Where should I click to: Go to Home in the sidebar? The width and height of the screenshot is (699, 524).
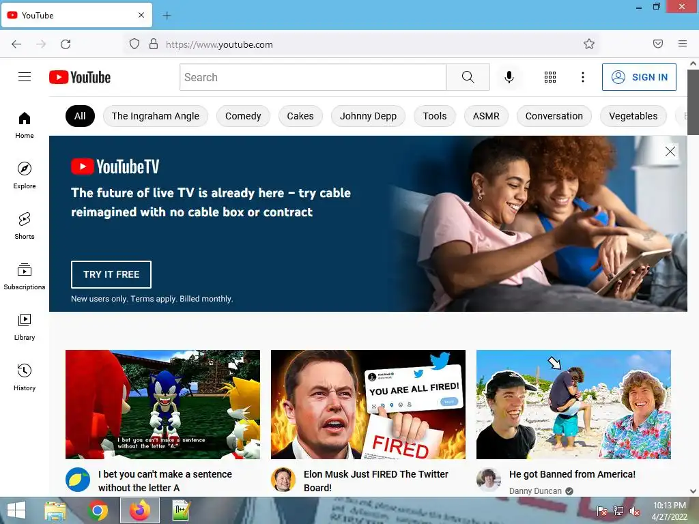point(25,126)
